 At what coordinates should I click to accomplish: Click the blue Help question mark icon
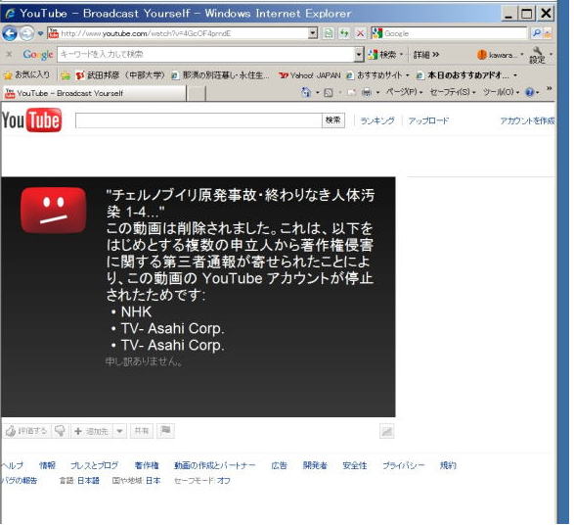529,92
